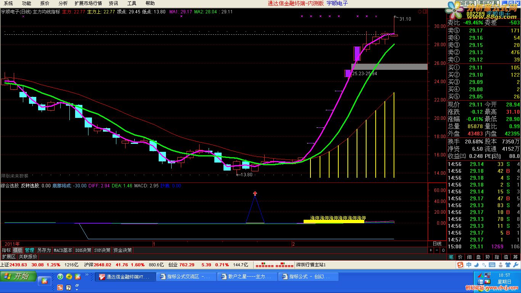Open the 扩展区 tab
The height and width of the screenshot is (293, 521).
click(x=9, y=257)
